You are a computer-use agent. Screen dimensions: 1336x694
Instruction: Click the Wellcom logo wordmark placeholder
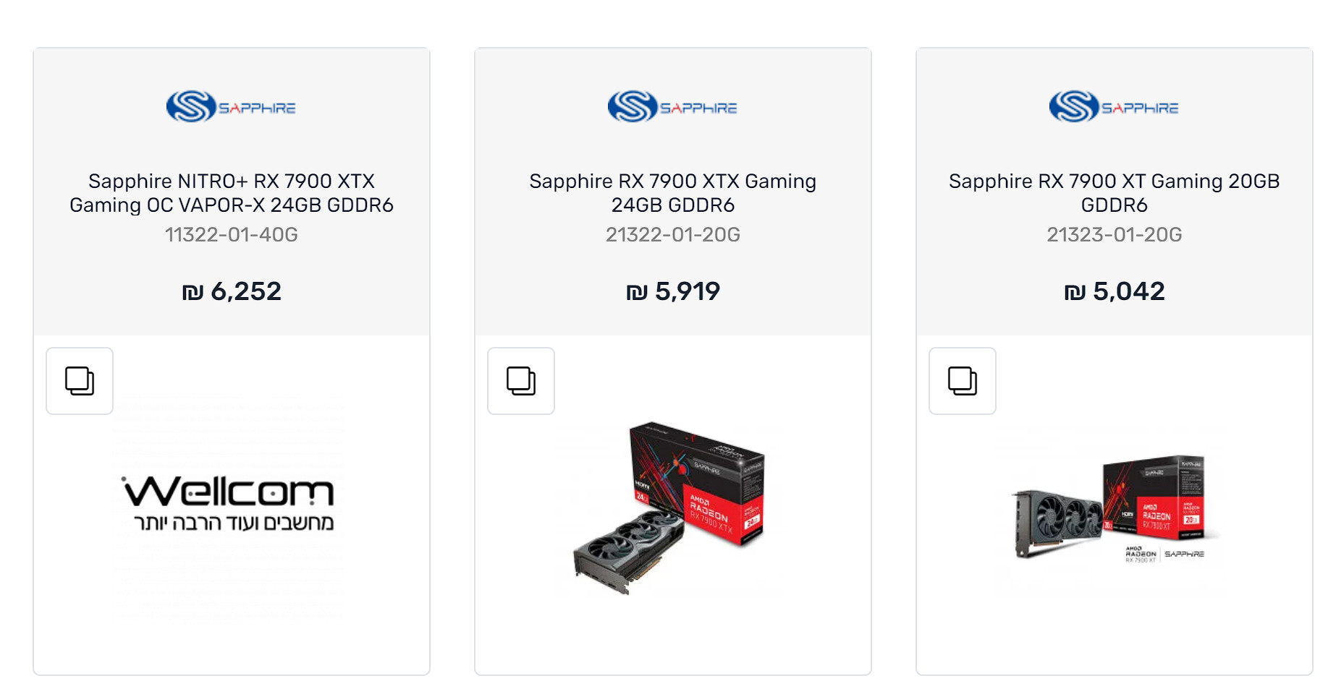(x=229, y=492)
